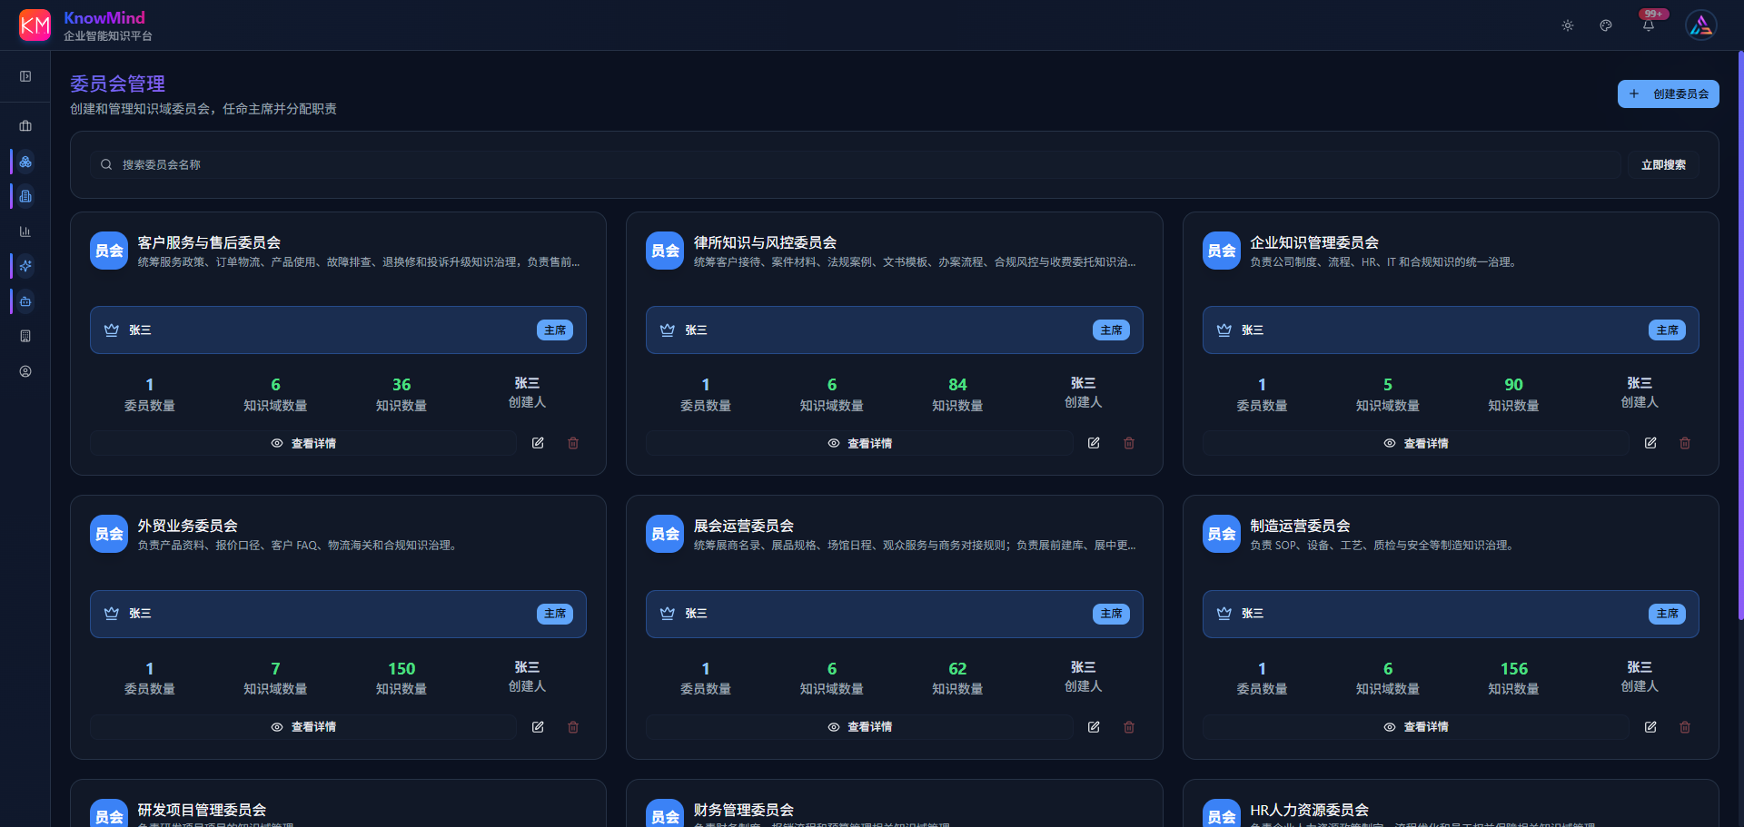
Task: Click the 展会运营委员会 title
Action: 743,526
